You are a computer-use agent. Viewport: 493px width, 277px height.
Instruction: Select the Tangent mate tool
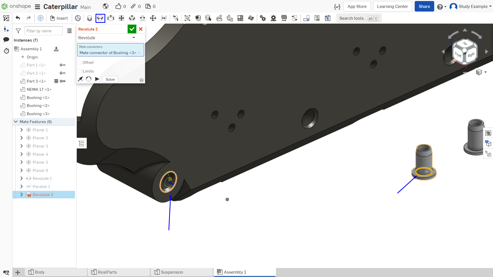point(176,18)
